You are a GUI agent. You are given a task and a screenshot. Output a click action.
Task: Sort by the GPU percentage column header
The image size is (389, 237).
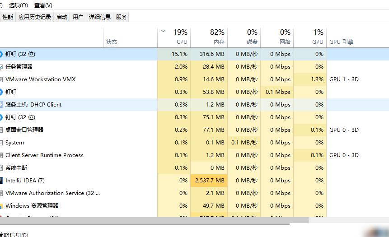tap(310, 37)
